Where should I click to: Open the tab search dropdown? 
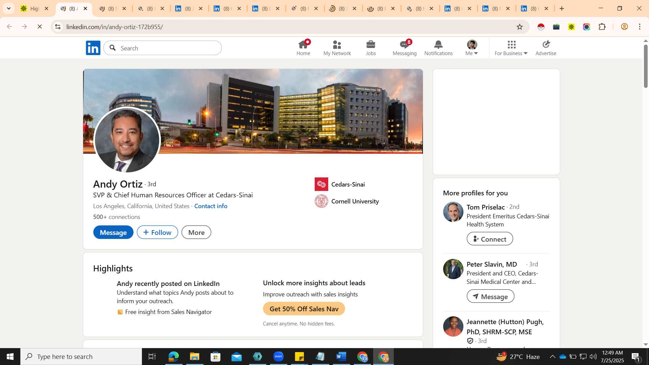(9, 8)
